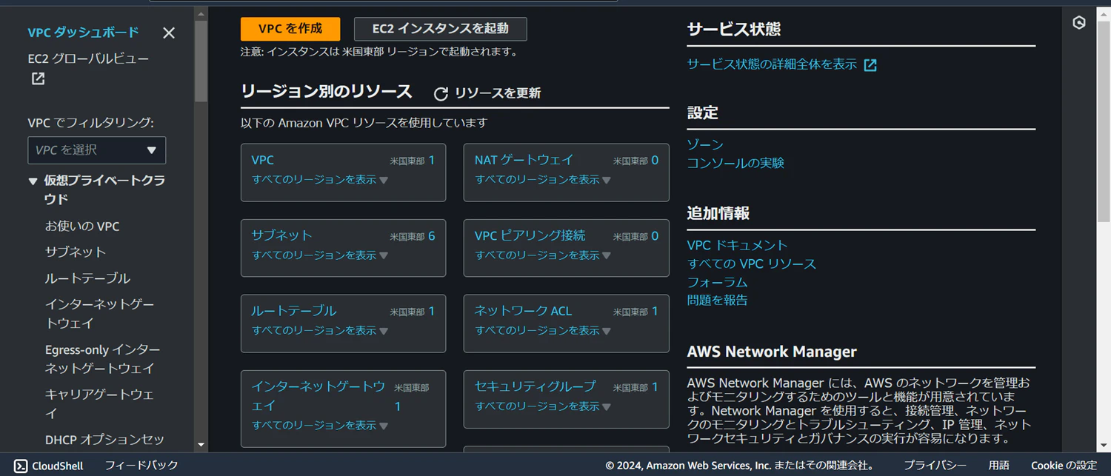Collapse the 仮想プライベートクラウド section

pos(33,181)
